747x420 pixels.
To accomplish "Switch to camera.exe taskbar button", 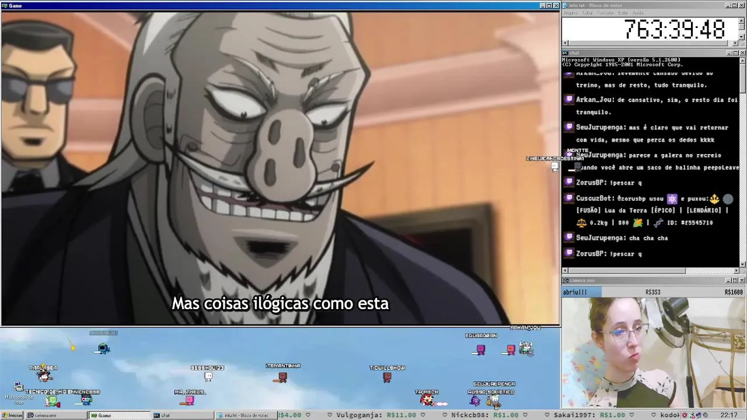I will [56, 415].
